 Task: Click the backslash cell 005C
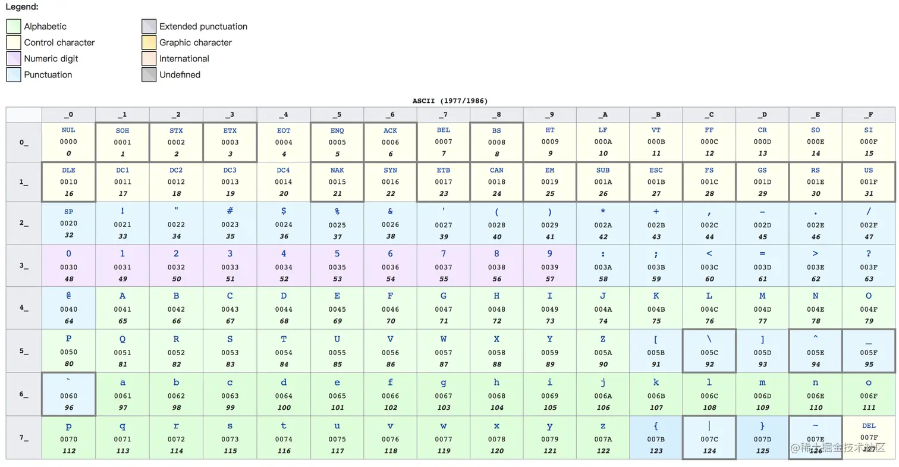pos(709,351)
